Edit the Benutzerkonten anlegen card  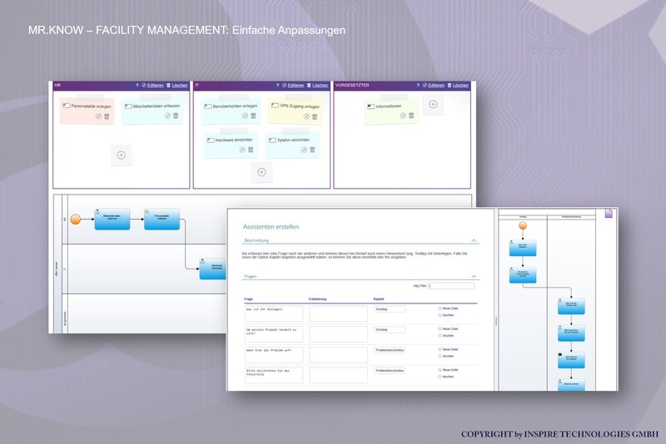point(245,116)
